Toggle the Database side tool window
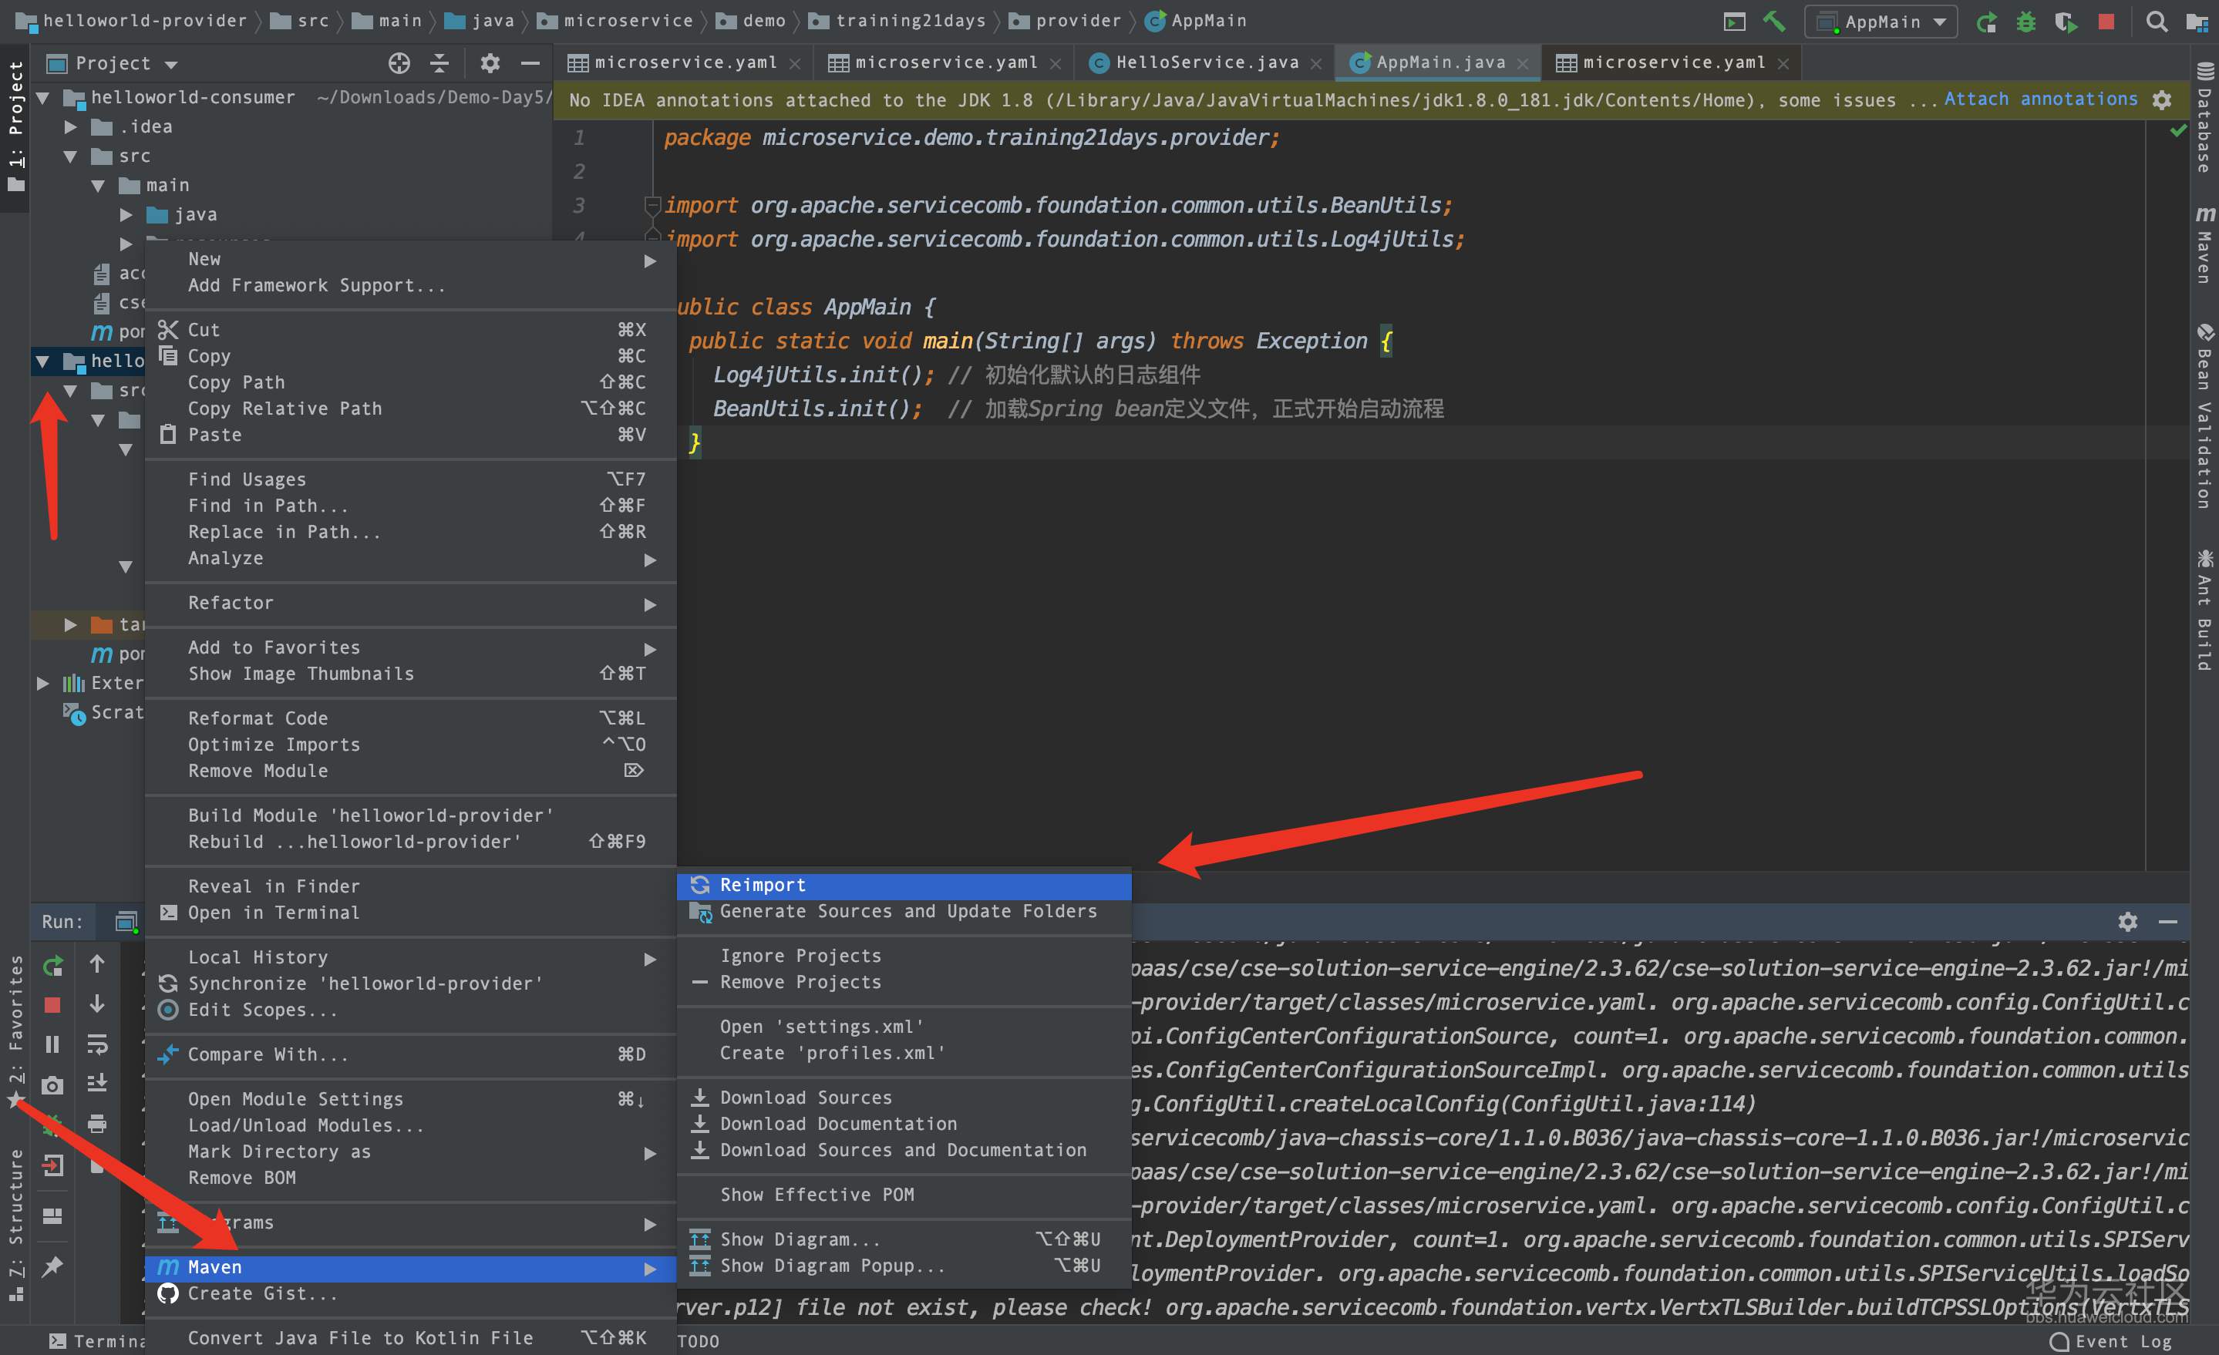This screenshot has width=2219, height=1355. [x=2204, y=117]
